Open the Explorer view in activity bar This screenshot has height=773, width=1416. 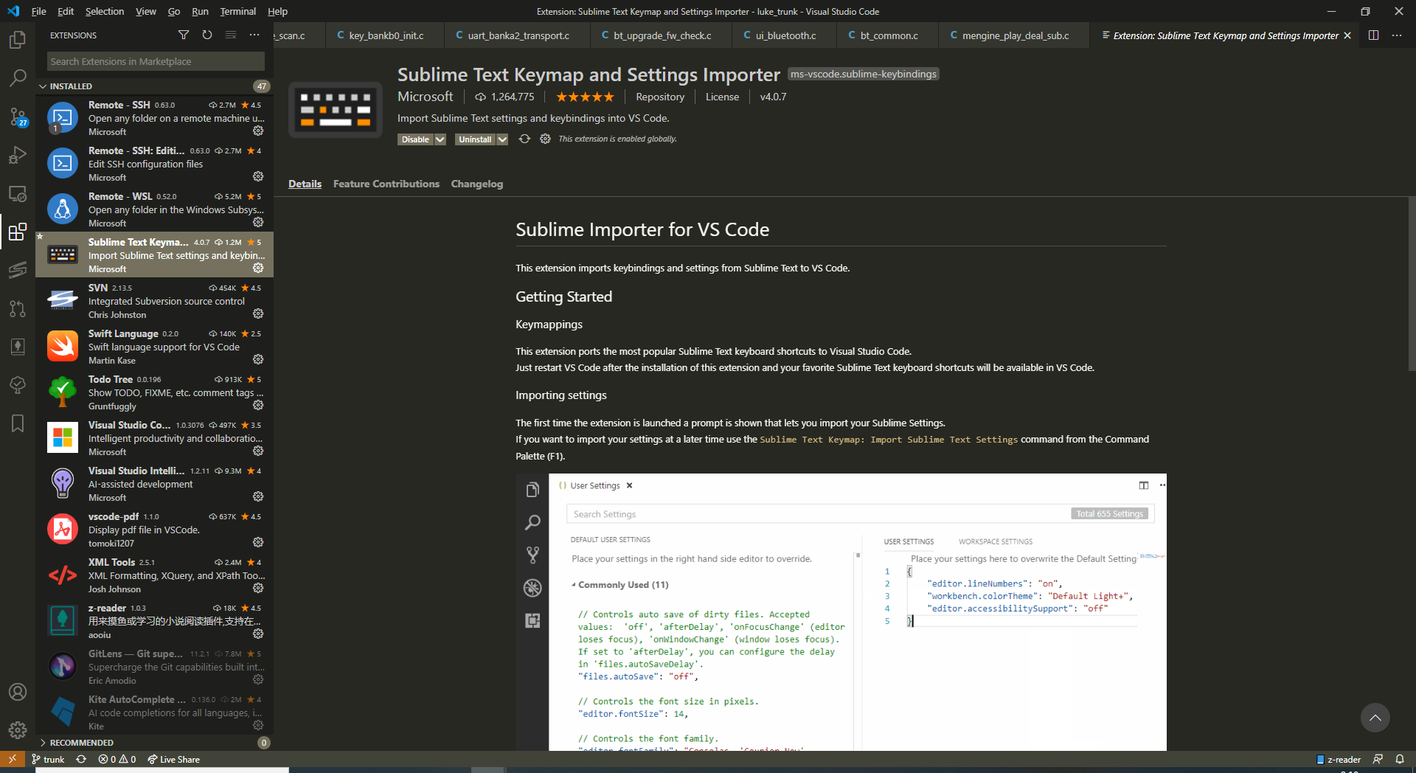(18, 39)
